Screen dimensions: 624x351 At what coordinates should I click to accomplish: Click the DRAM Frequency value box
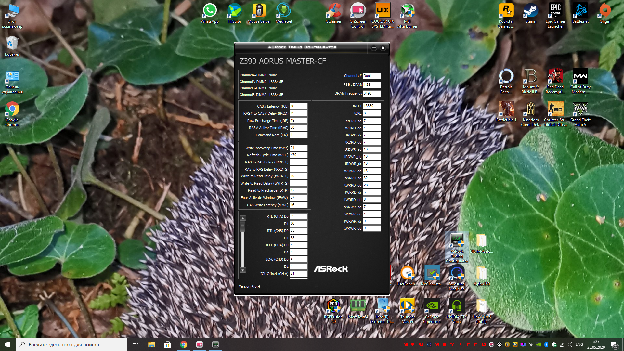click(371, 93)
